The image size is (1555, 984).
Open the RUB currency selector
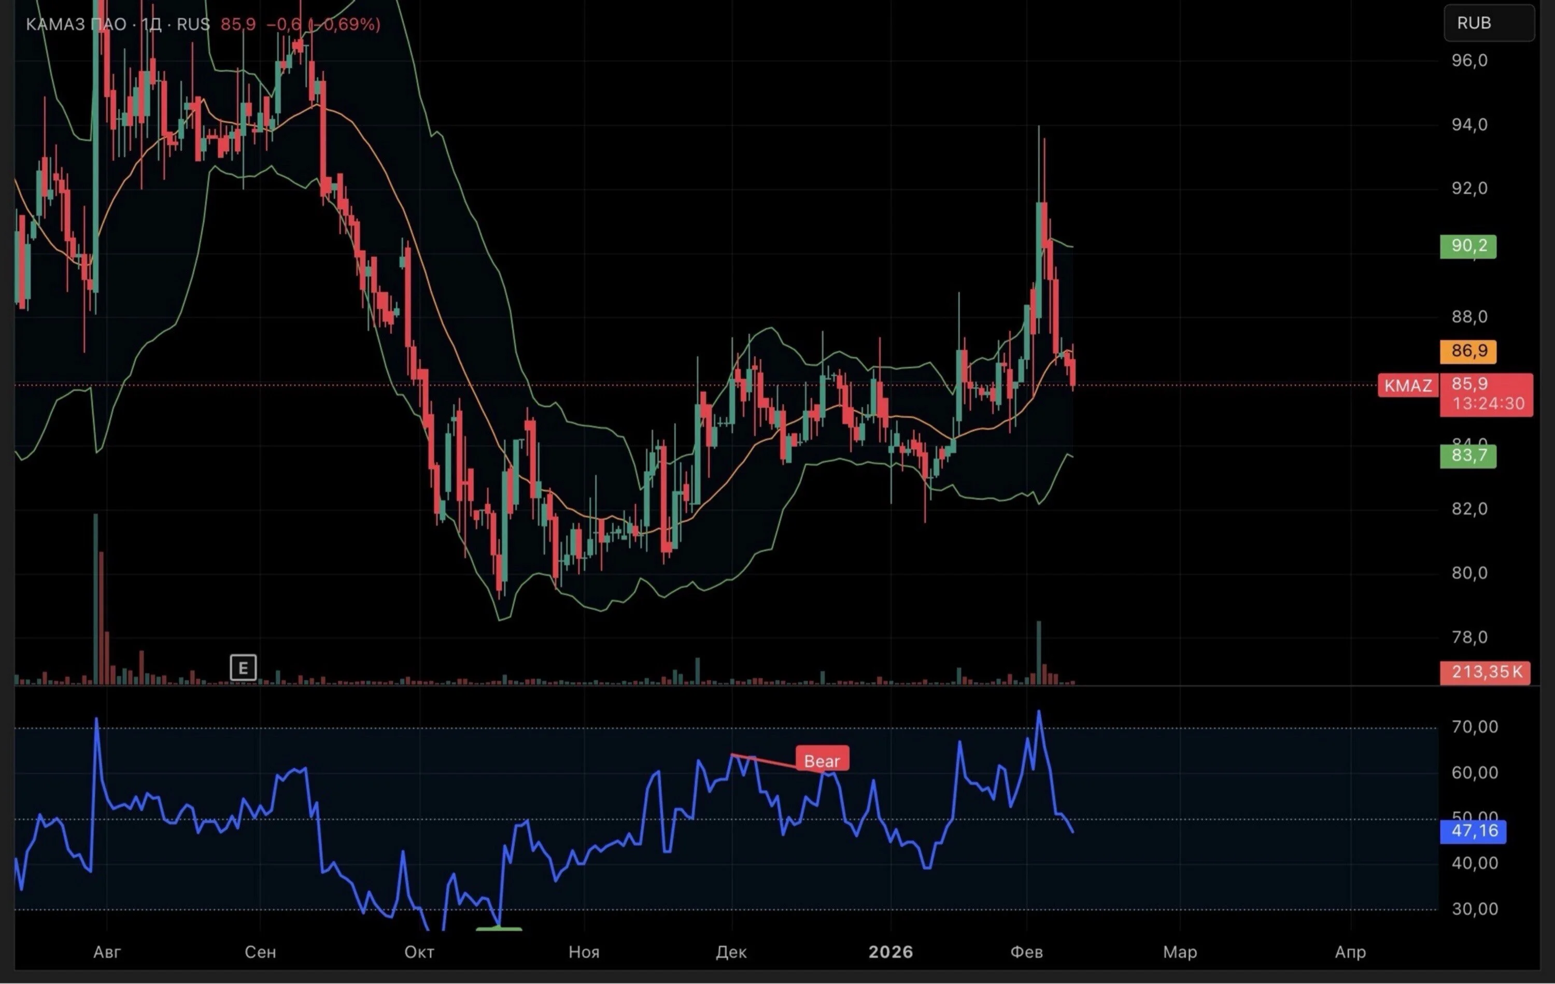point(1489,23)
